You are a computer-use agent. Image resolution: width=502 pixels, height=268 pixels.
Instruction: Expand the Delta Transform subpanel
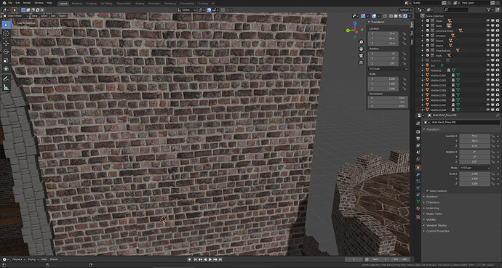(438, 191)
